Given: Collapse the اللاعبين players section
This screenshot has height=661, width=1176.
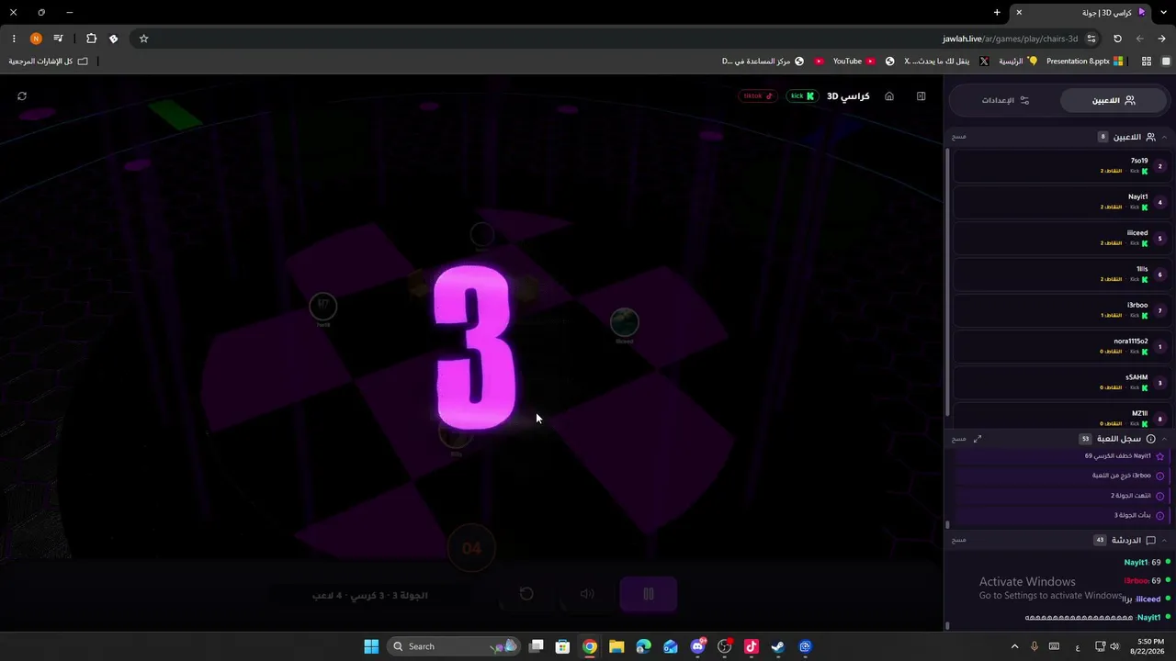Looking at the screenshot, I should pos(1164,137).
